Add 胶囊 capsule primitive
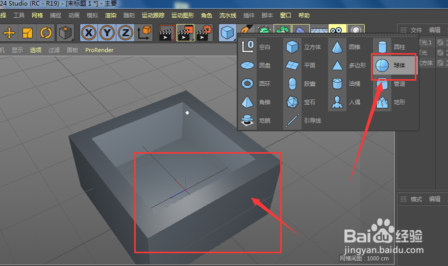Image resolution: width=448 pixels, height=266 pixels. [x=301, y=84]
